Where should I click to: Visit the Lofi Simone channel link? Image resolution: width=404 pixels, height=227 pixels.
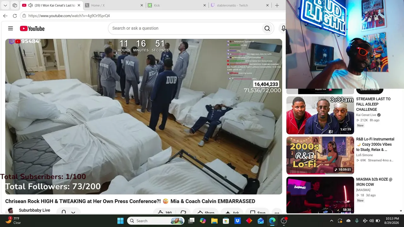tap(365, 155)
